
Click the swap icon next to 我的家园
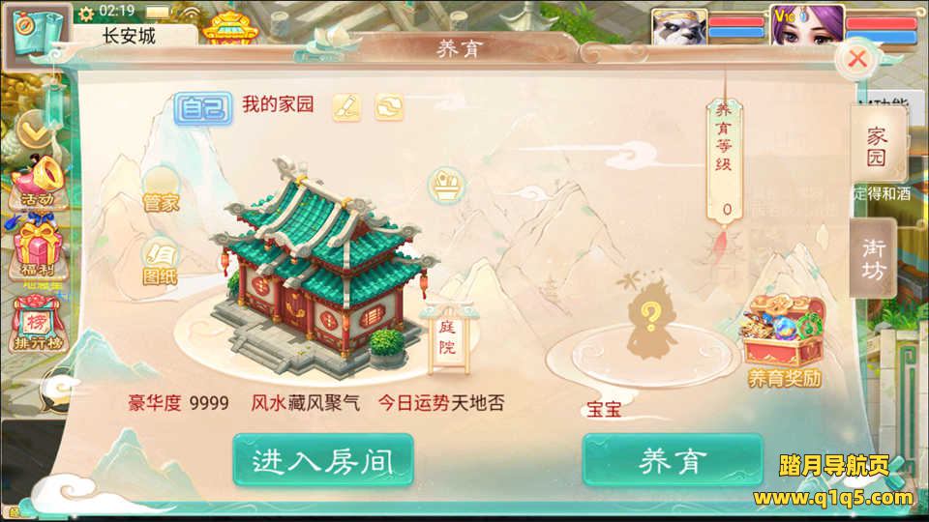coord(389,107)
